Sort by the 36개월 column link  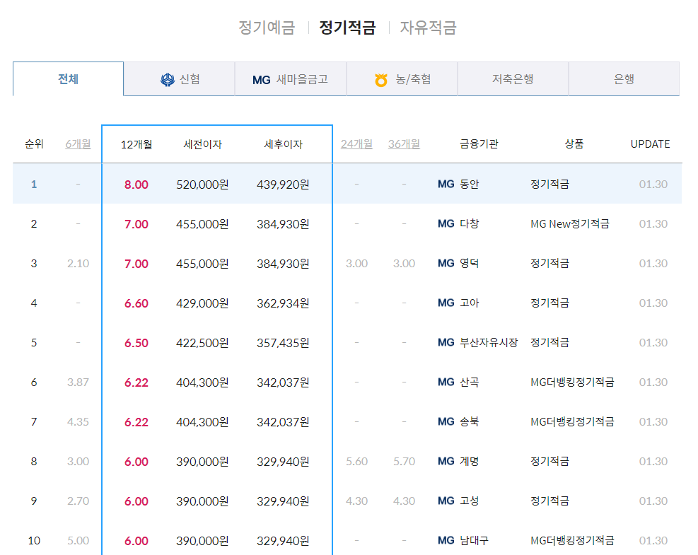pyautogui.click(x=404, y=144)
